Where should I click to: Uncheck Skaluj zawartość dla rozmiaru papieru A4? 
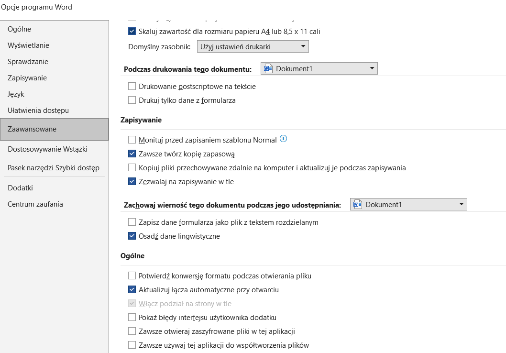[132, 31]
